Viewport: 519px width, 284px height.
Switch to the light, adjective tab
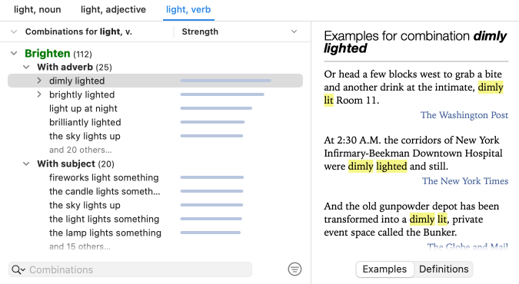[113, 9]
